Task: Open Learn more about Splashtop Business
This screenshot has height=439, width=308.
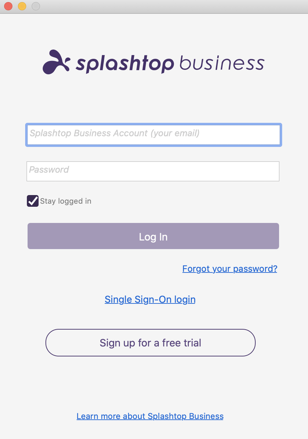Action: coord(150,416)
